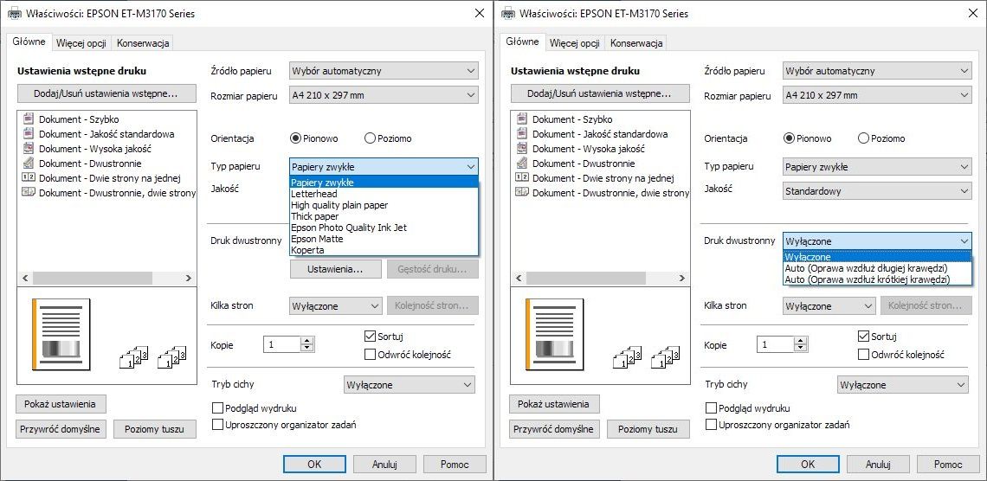Select Dokument - Dwustronnie, dwie strony icon, right window

522,192
